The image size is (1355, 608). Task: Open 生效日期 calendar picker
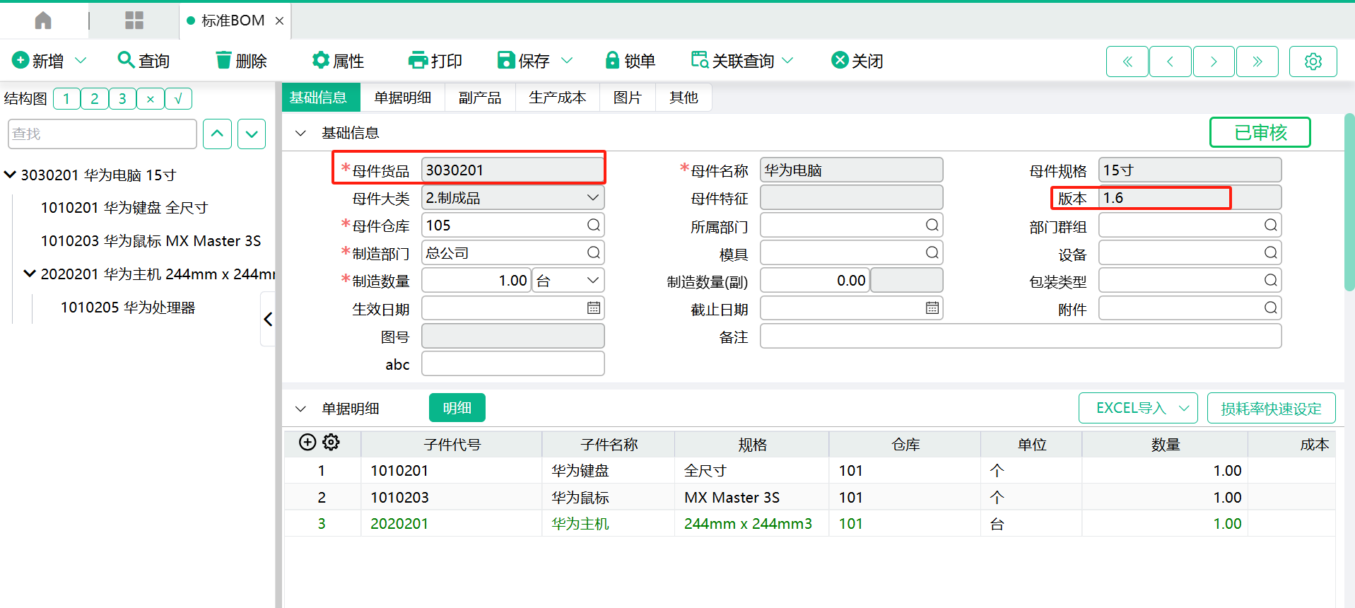pyautogui.click(x=594, y=308)
